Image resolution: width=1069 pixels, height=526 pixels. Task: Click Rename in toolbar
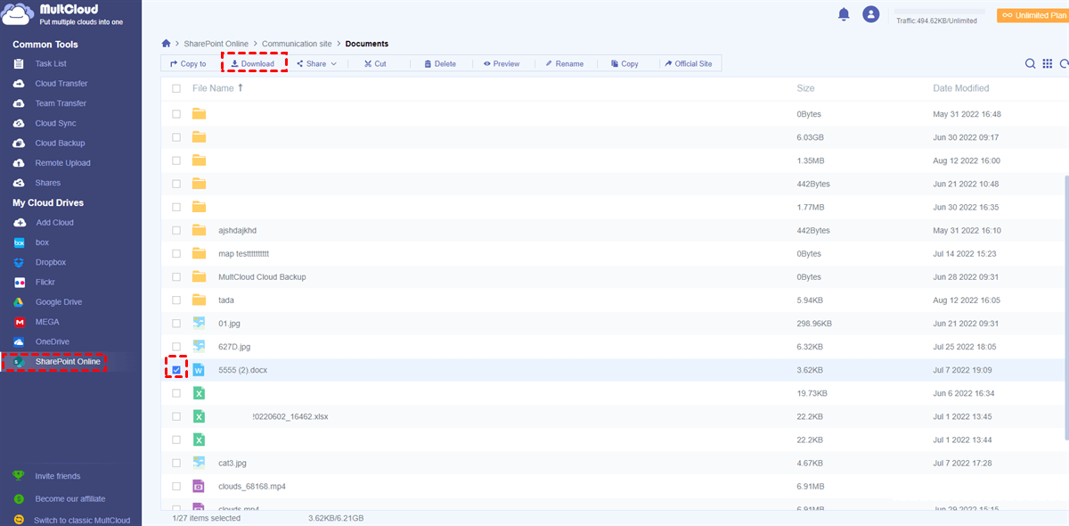click(564, 64)
